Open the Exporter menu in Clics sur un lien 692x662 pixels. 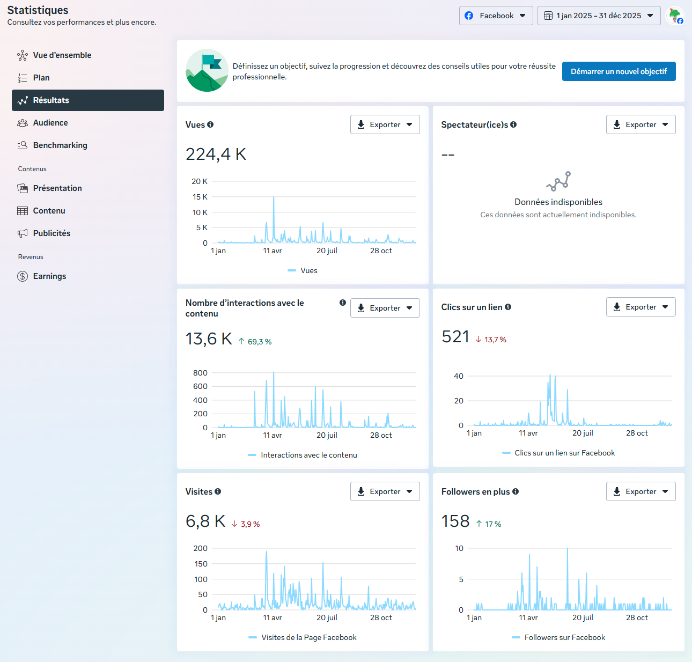click(641, 307)
